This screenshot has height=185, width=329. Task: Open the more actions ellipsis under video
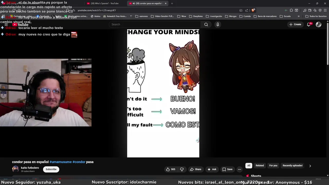tap(240, 169)
